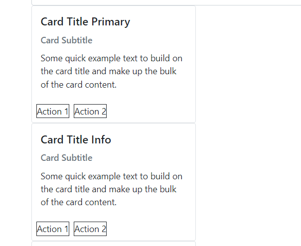This screenshot has width=301, height=246.
Task: Click 'Some quick example text' line in Info card
Action: click(111, 176)
